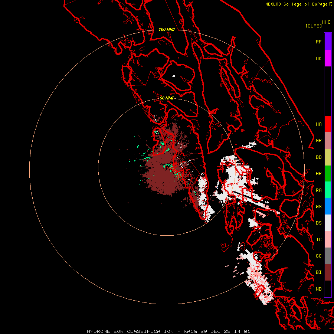Click the HYDROMETEOR CLASSIFICATION KACG caption
Viewport: 334px width, 334px height.
(x=168, y=331)
